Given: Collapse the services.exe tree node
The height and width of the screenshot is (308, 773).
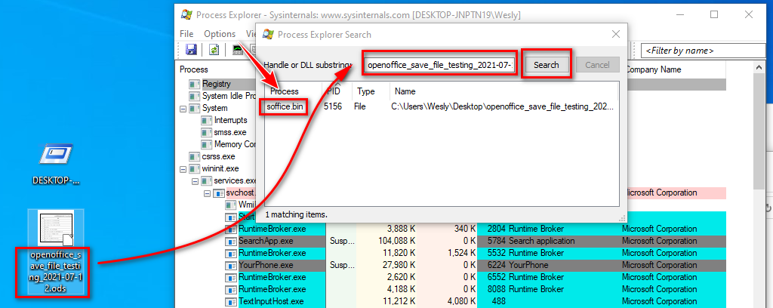Looking at the screenshot, I should coord(195,181).
